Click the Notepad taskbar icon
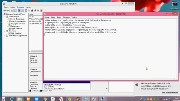This screenshot has width=180, height=101. pyautogui.click(x=86, y=99)
